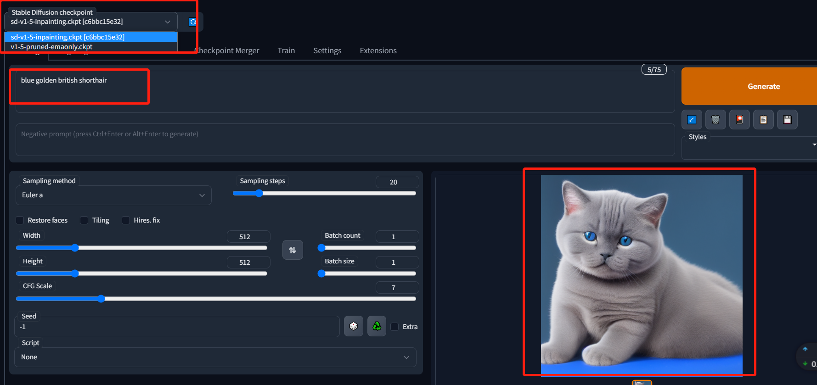Screen dimensions: 817x385
Task: Adjust the Batch count slider
Action: (x=367, y=248)
